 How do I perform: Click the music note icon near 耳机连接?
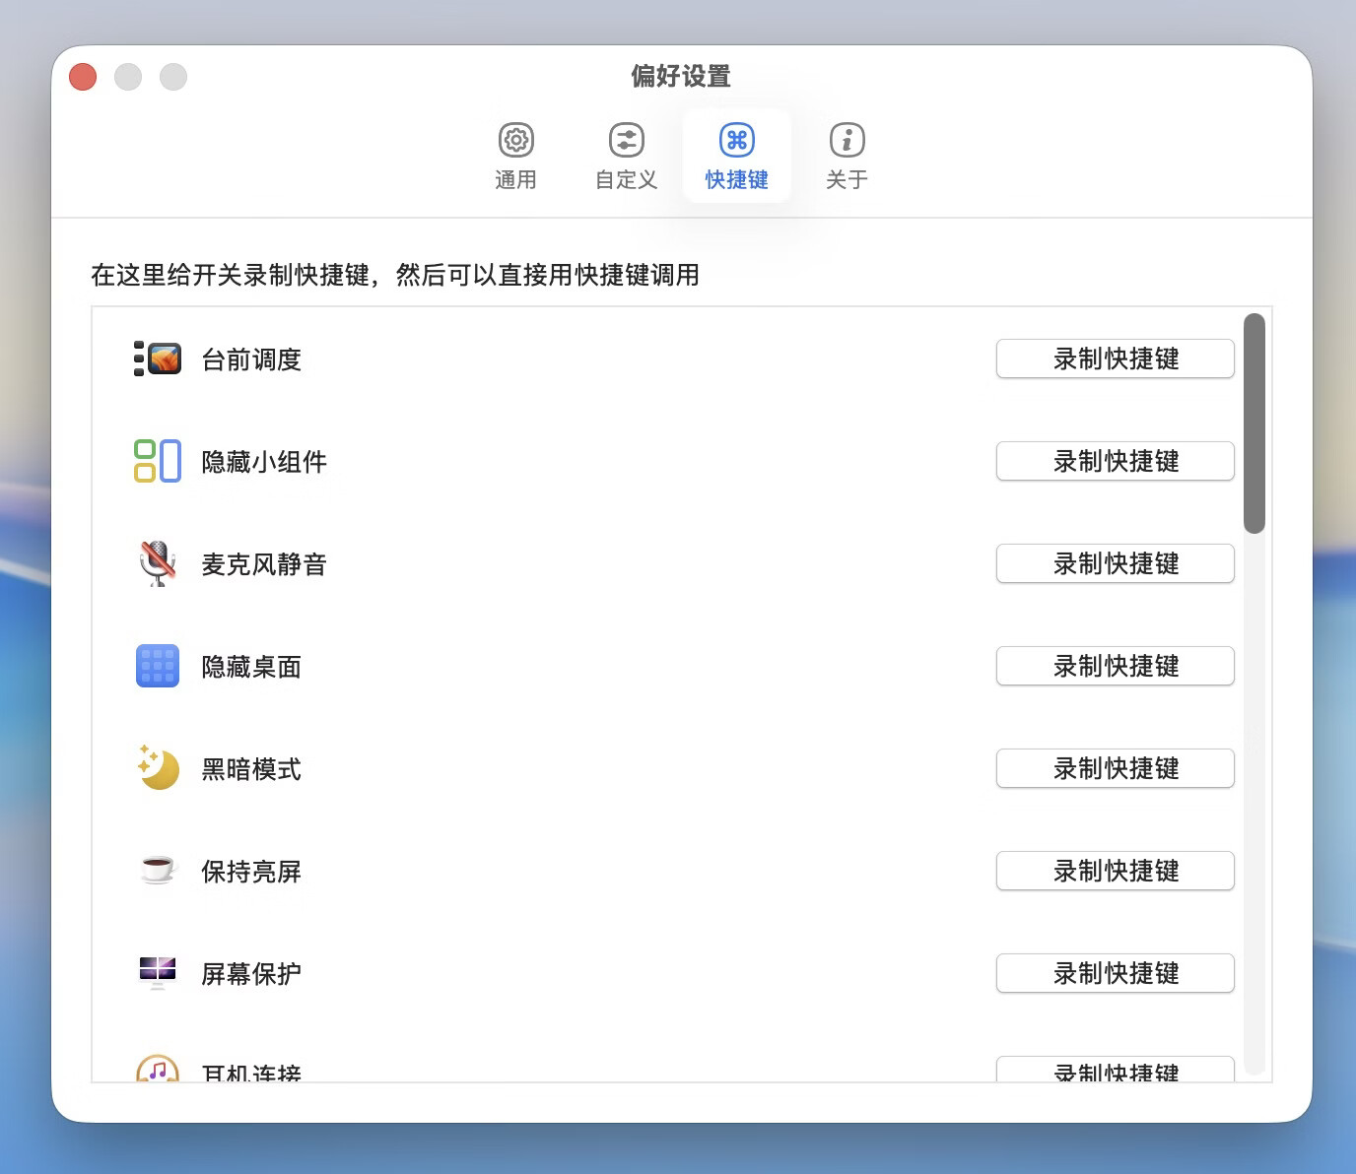[x=157, y=1069]
